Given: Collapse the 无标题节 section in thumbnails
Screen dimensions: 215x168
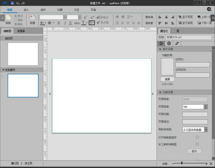Looking at the screenshot, I should pos(3,70).
